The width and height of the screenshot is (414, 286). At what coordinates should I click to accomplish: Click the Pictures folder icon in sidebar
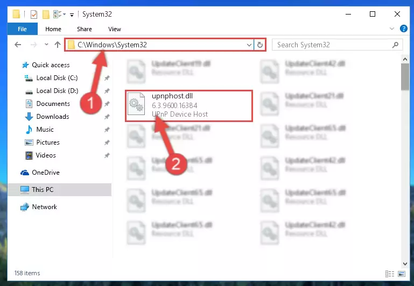29,142
